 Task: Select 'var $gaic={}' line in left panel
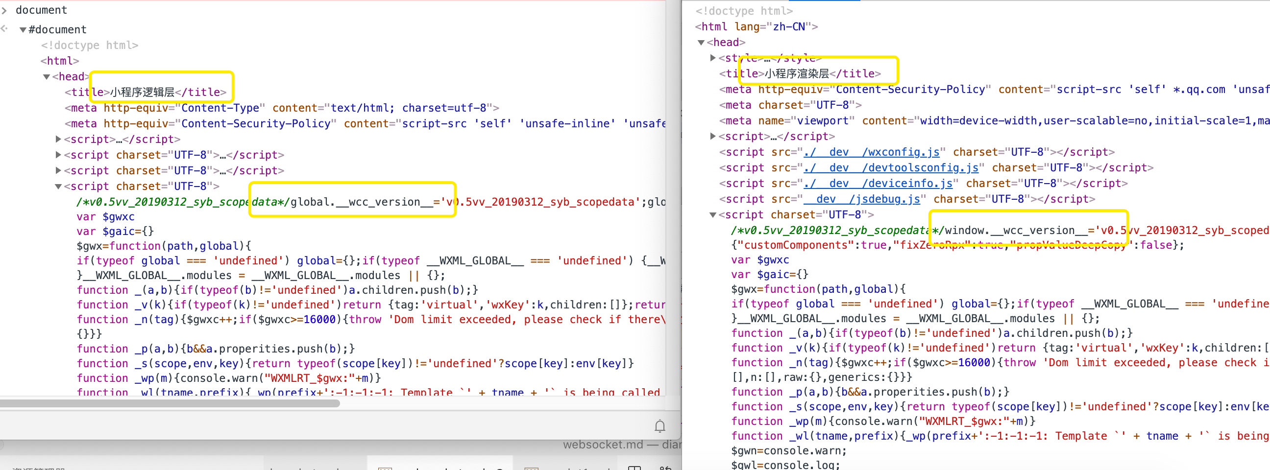[115, 232]
